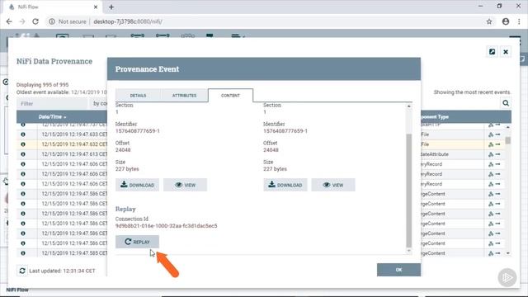Image resolution: width=528 pixels, height=297 pixels.
Task: View the input claim content
Action: pos(185,185)
